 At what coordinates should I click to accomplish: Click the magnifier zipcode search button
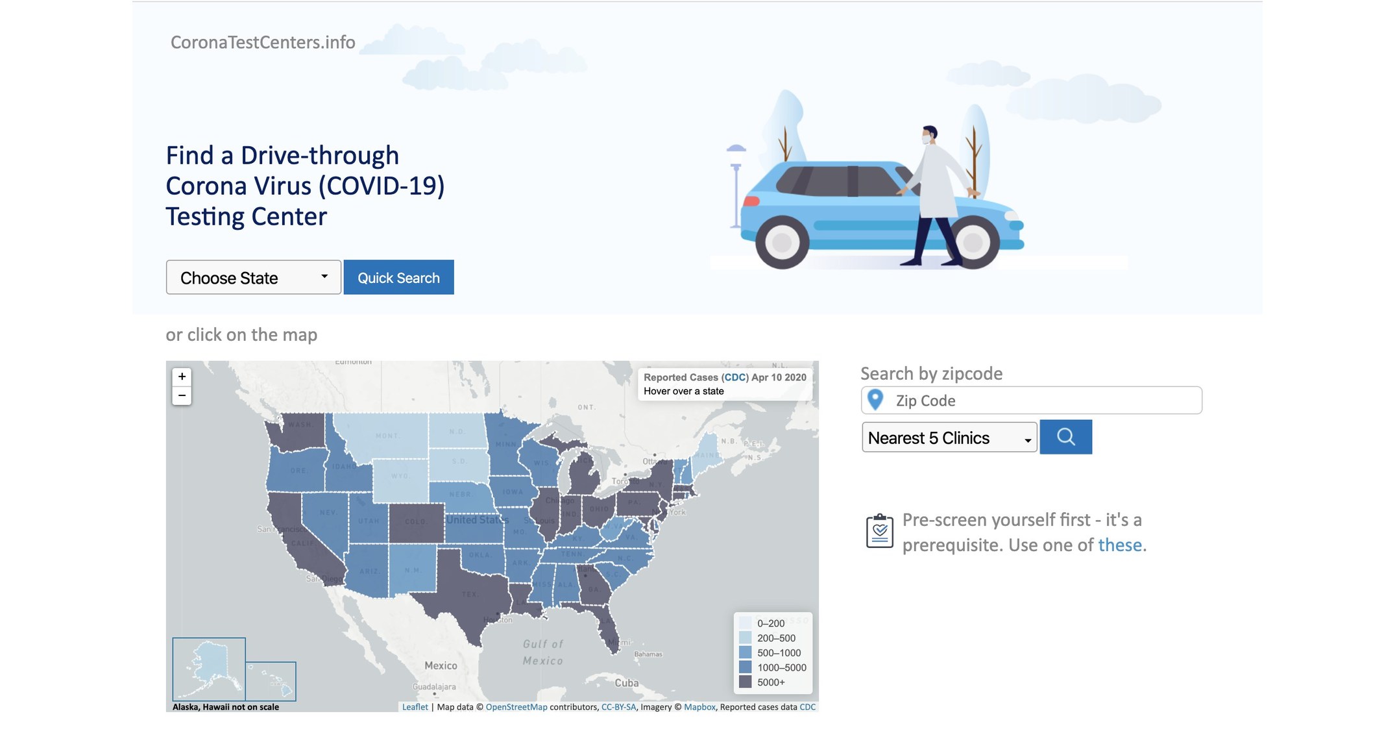click(1065, 437)
